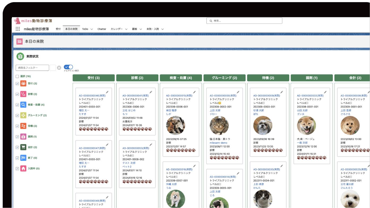Open the ToDo navigation tab
This screenshot has height=208, width=370.
point(85,29)
